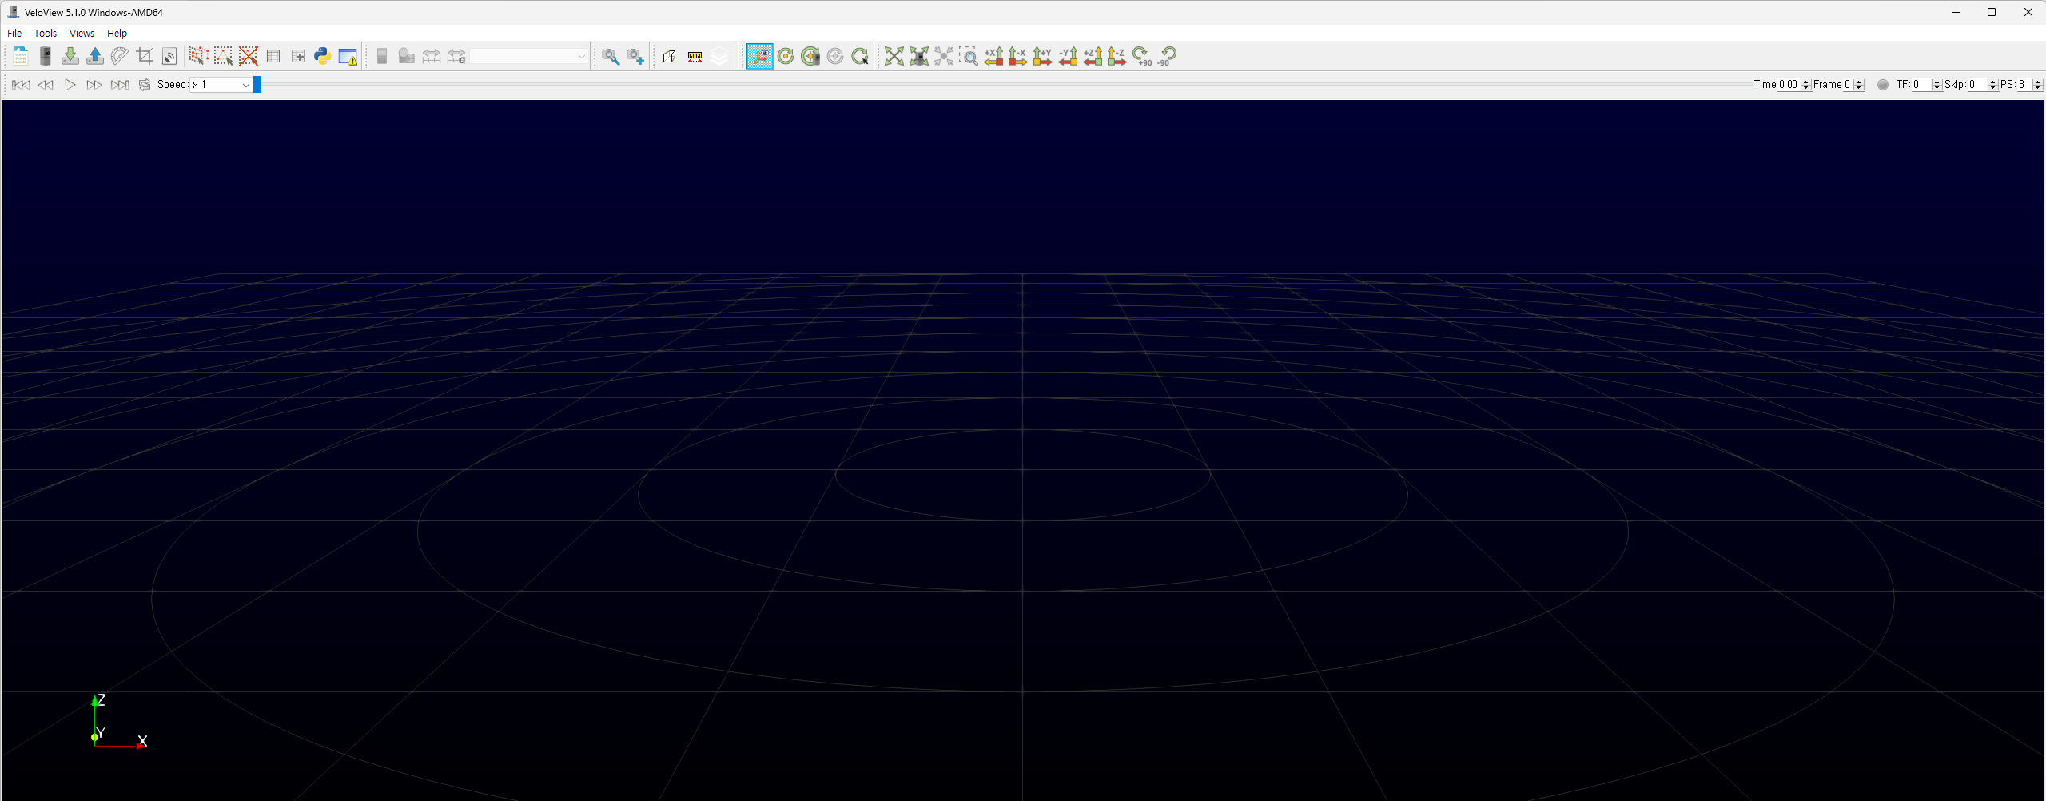Reset camera to sensor view icon
The width and height of the screenshot is (2046, 801).
click(919, 56)
